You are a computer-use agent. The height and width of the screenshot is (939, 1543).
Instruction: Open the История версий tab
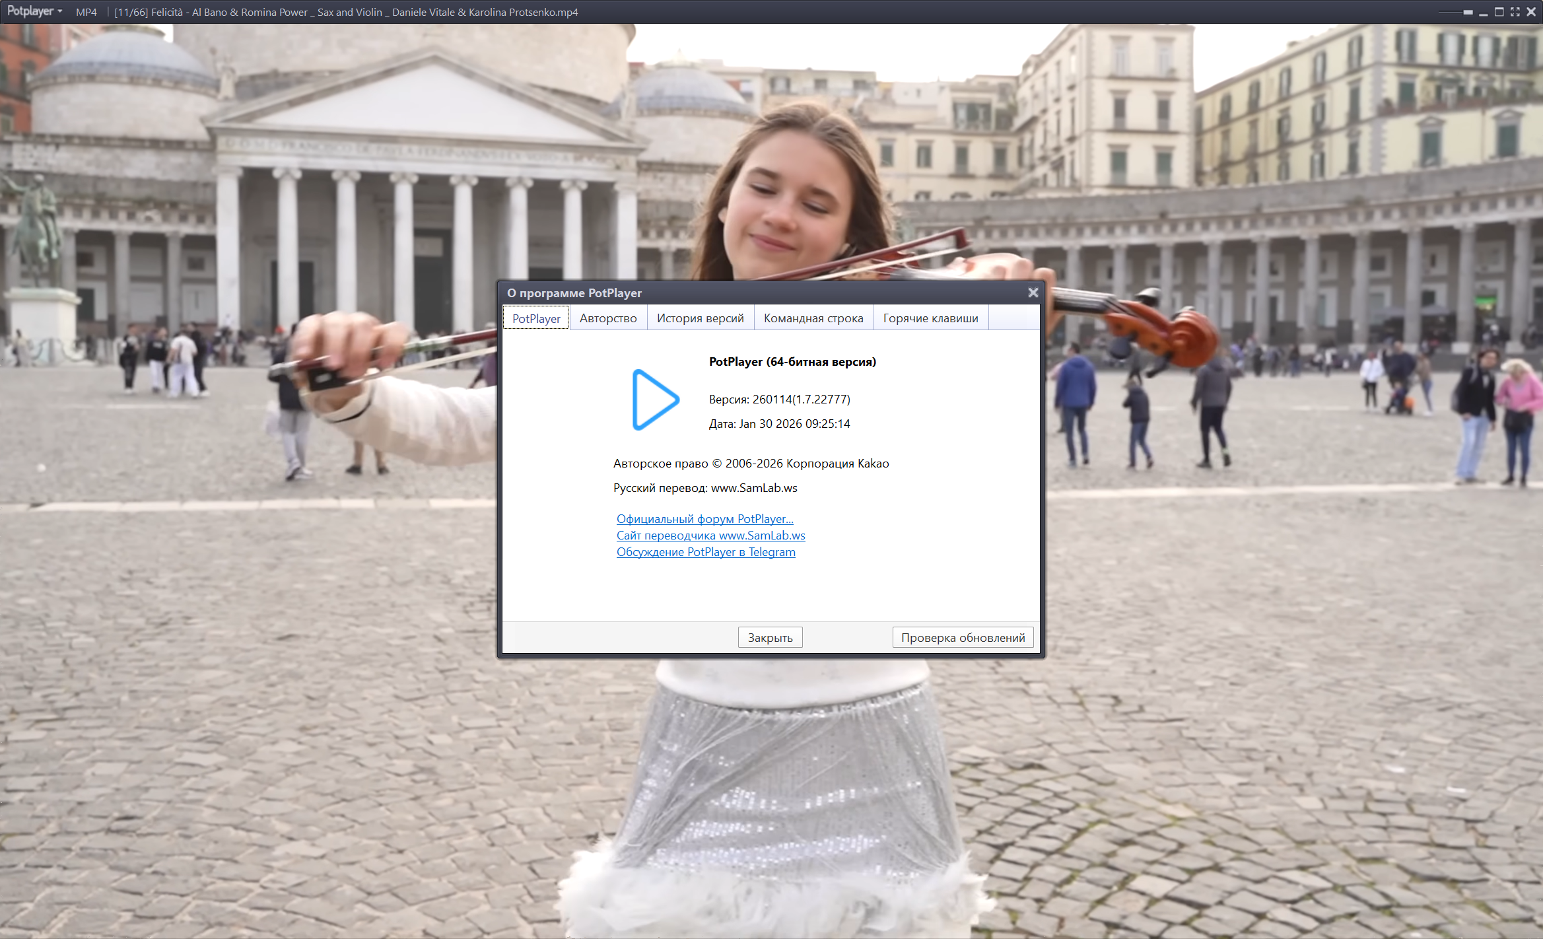(700, 318)
